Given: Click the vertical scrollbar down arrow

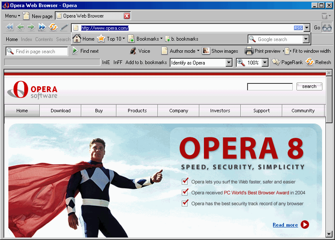Looking at the screenshot, I should pos(329,234).
